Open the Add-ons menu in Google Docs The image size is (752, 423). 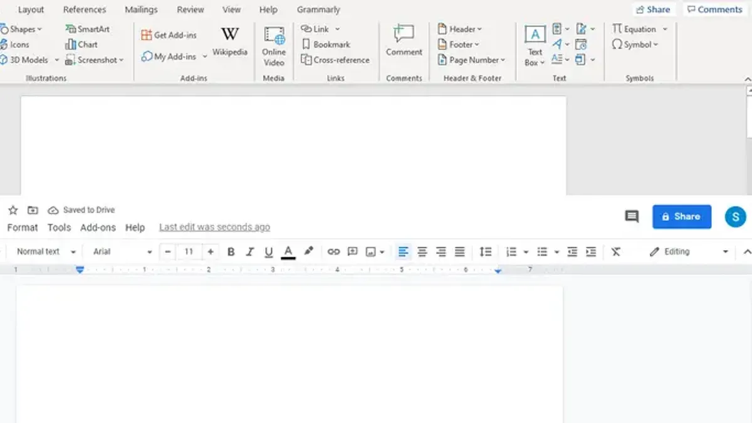[98, 227]
